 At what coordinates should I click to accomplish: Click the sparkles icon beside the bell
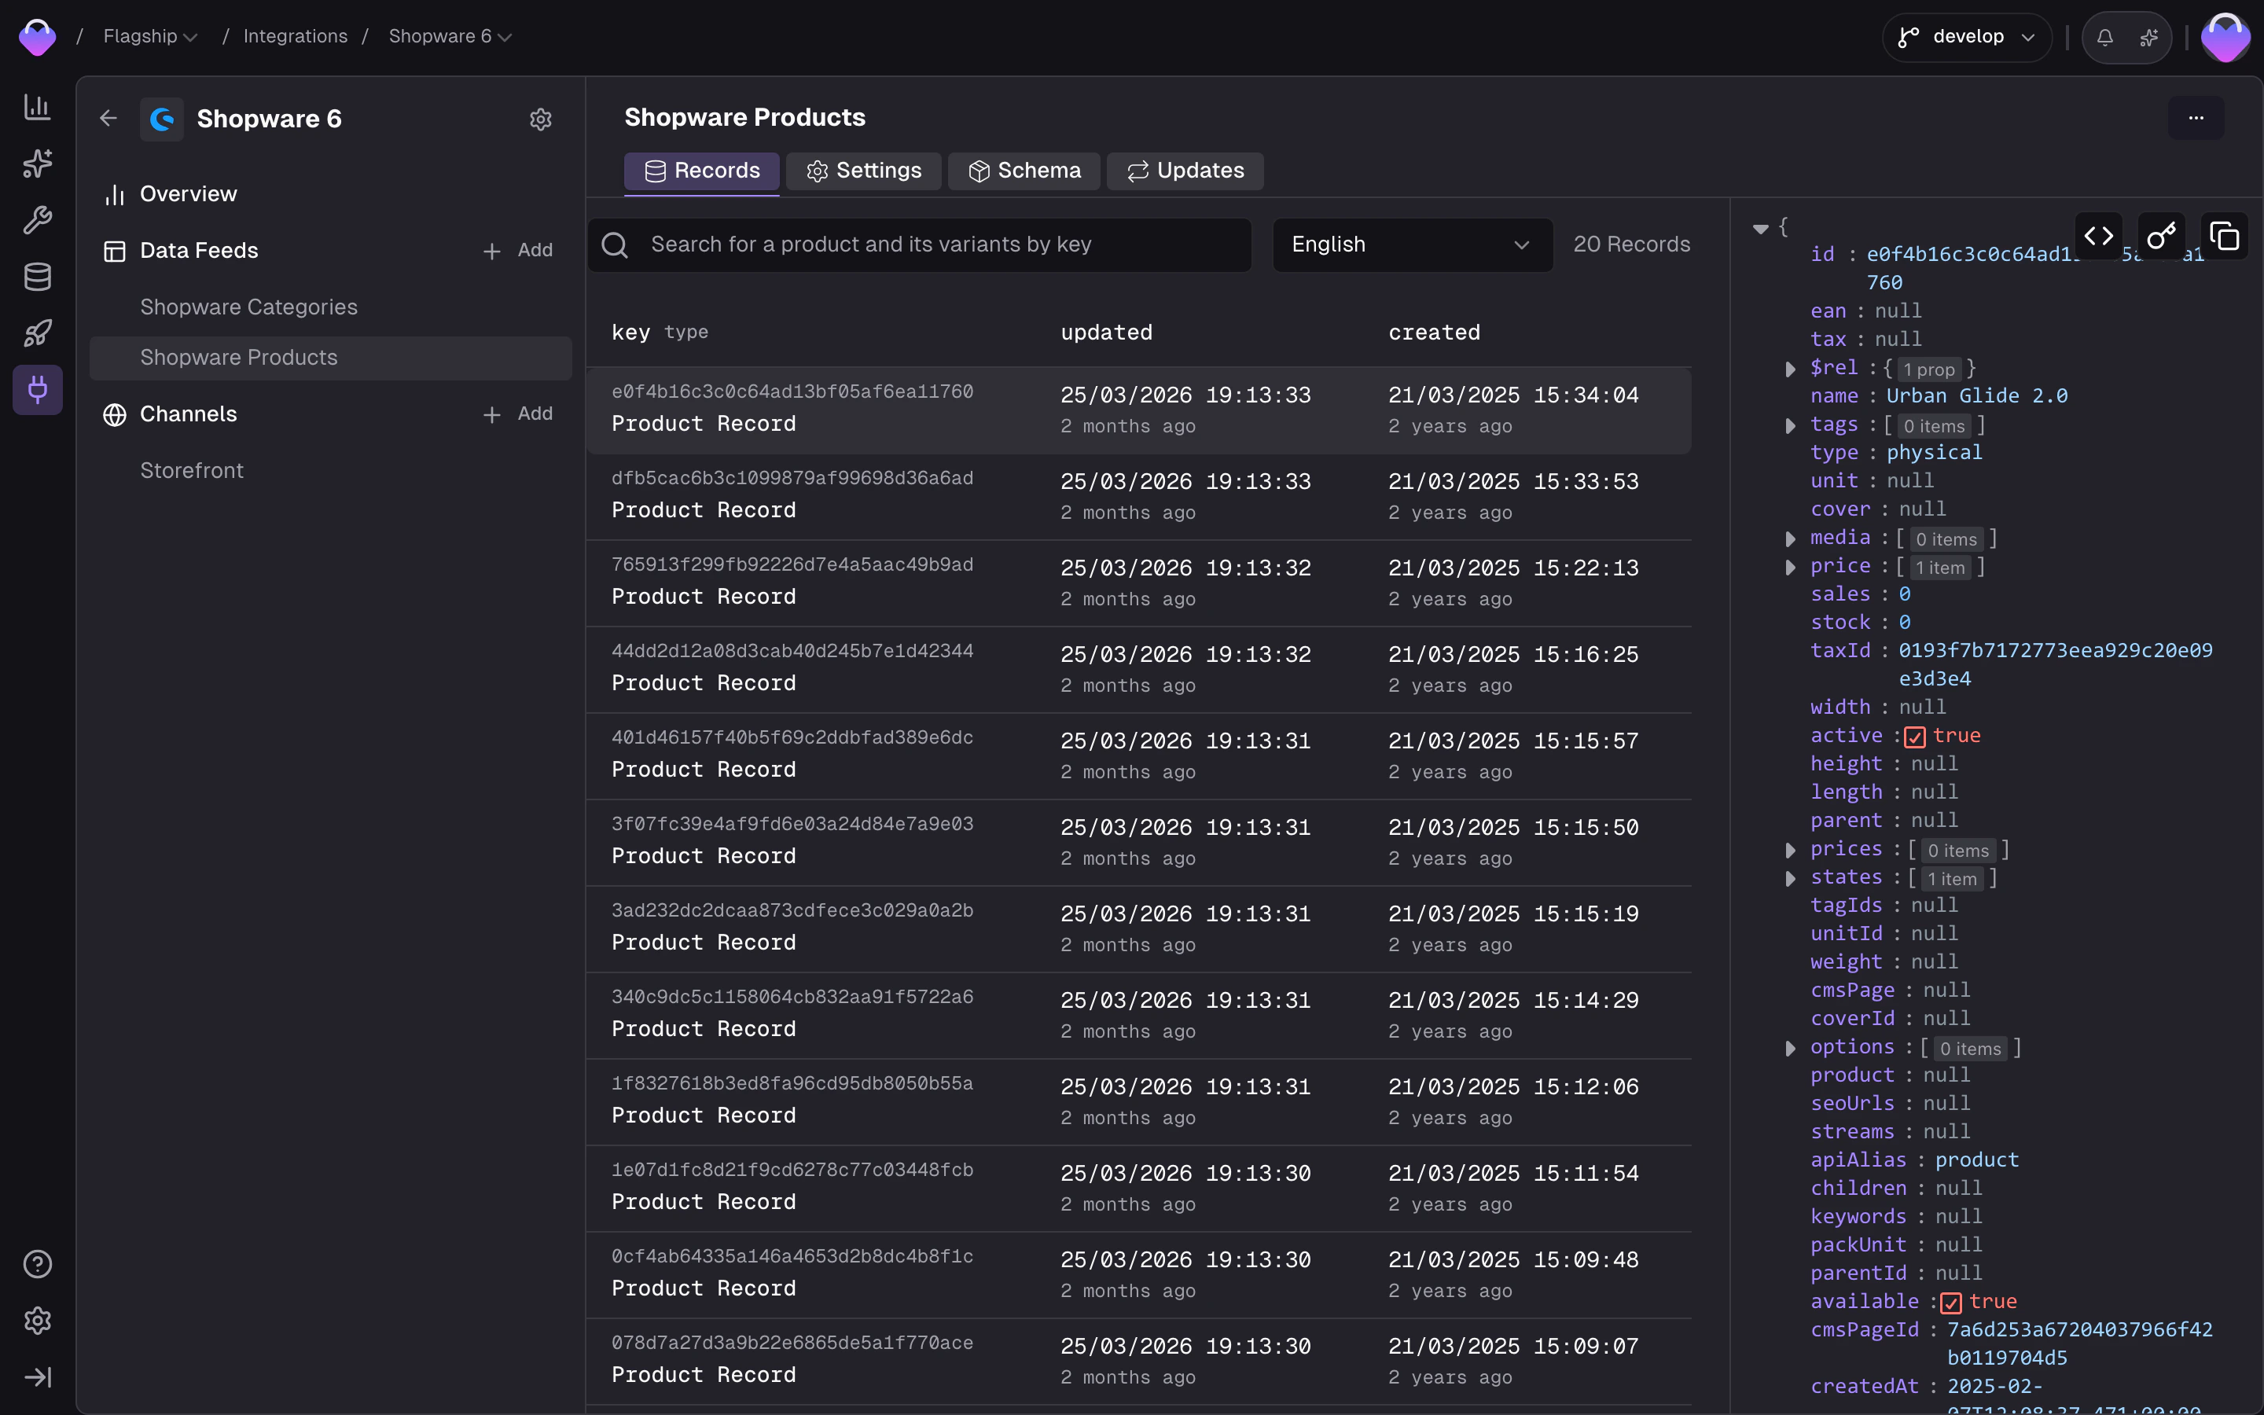click(2149, 38)
